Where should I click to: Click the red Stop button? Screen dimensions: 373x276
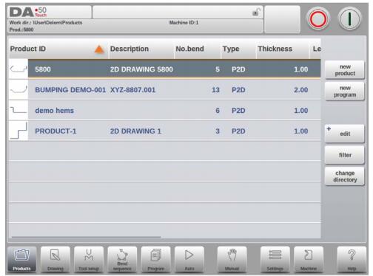(318, 19)
